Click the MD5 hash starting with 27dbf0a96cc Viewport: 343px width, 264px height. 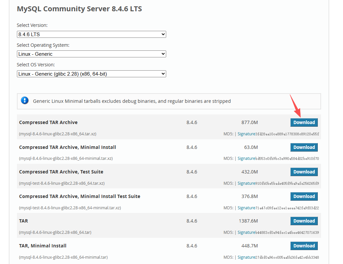(287, 257)
